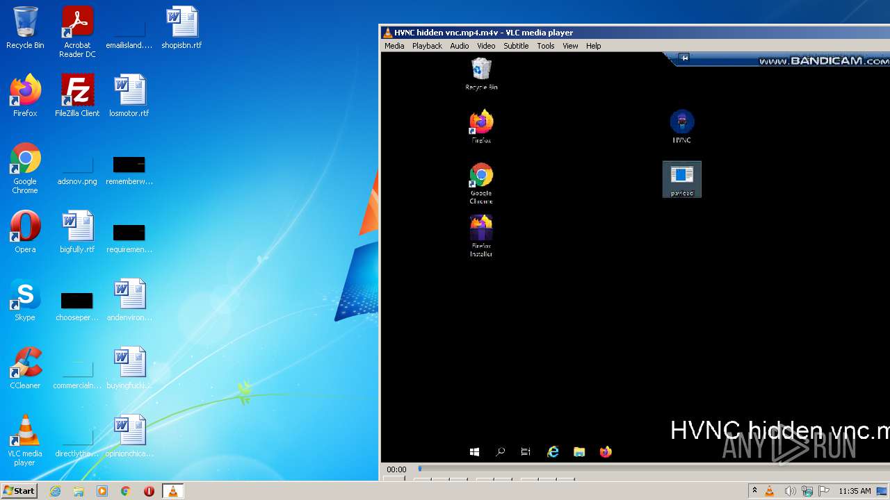Select the andenviron document icon
The height and width of the screenshot is (500, 890).
click(x=129, y=300)
